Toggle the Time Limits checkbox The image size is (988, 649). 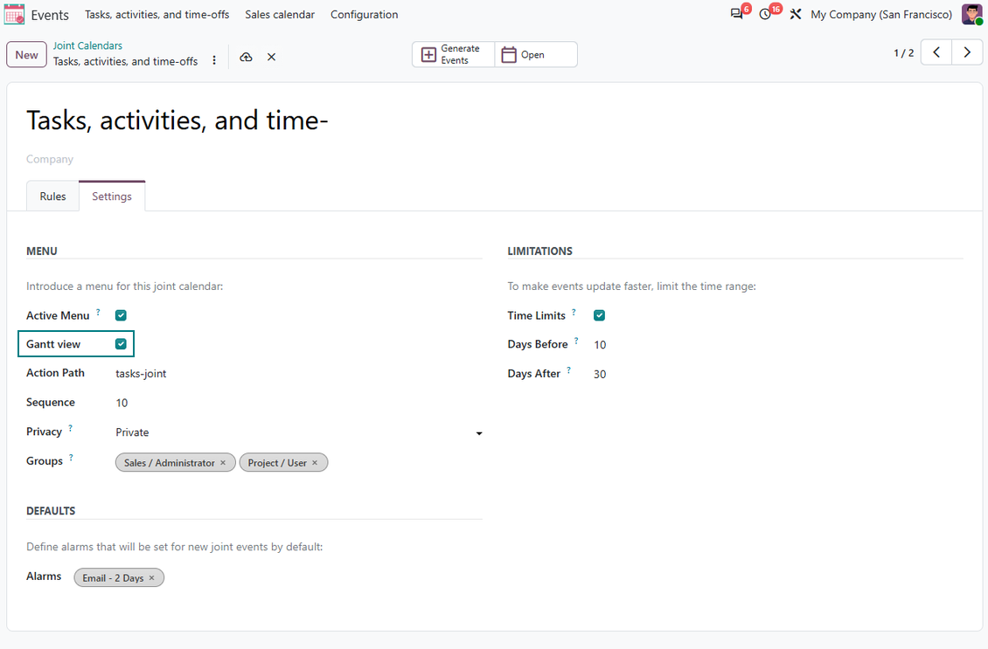[x=599, y=315]
